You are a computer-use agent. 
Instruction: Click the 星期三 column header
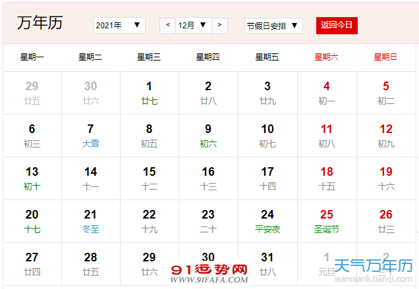tap(149, 57)
